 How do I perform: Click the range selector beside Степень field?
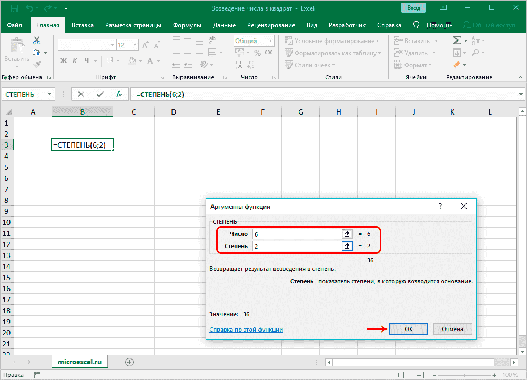tap(347, 246)
